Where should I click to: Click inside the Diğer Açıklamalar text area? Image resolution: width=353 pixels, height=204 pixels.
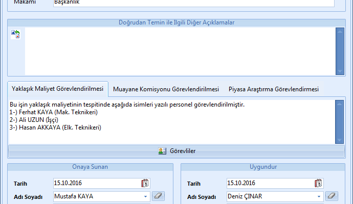click(179, 50)
